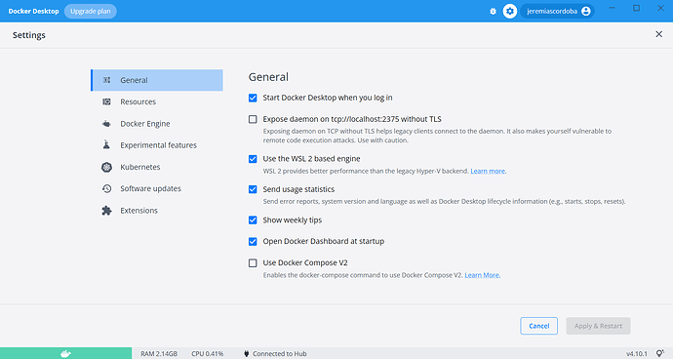673x359 pixels.
Task: Close the Settings panel with the X
Action: 658,34
